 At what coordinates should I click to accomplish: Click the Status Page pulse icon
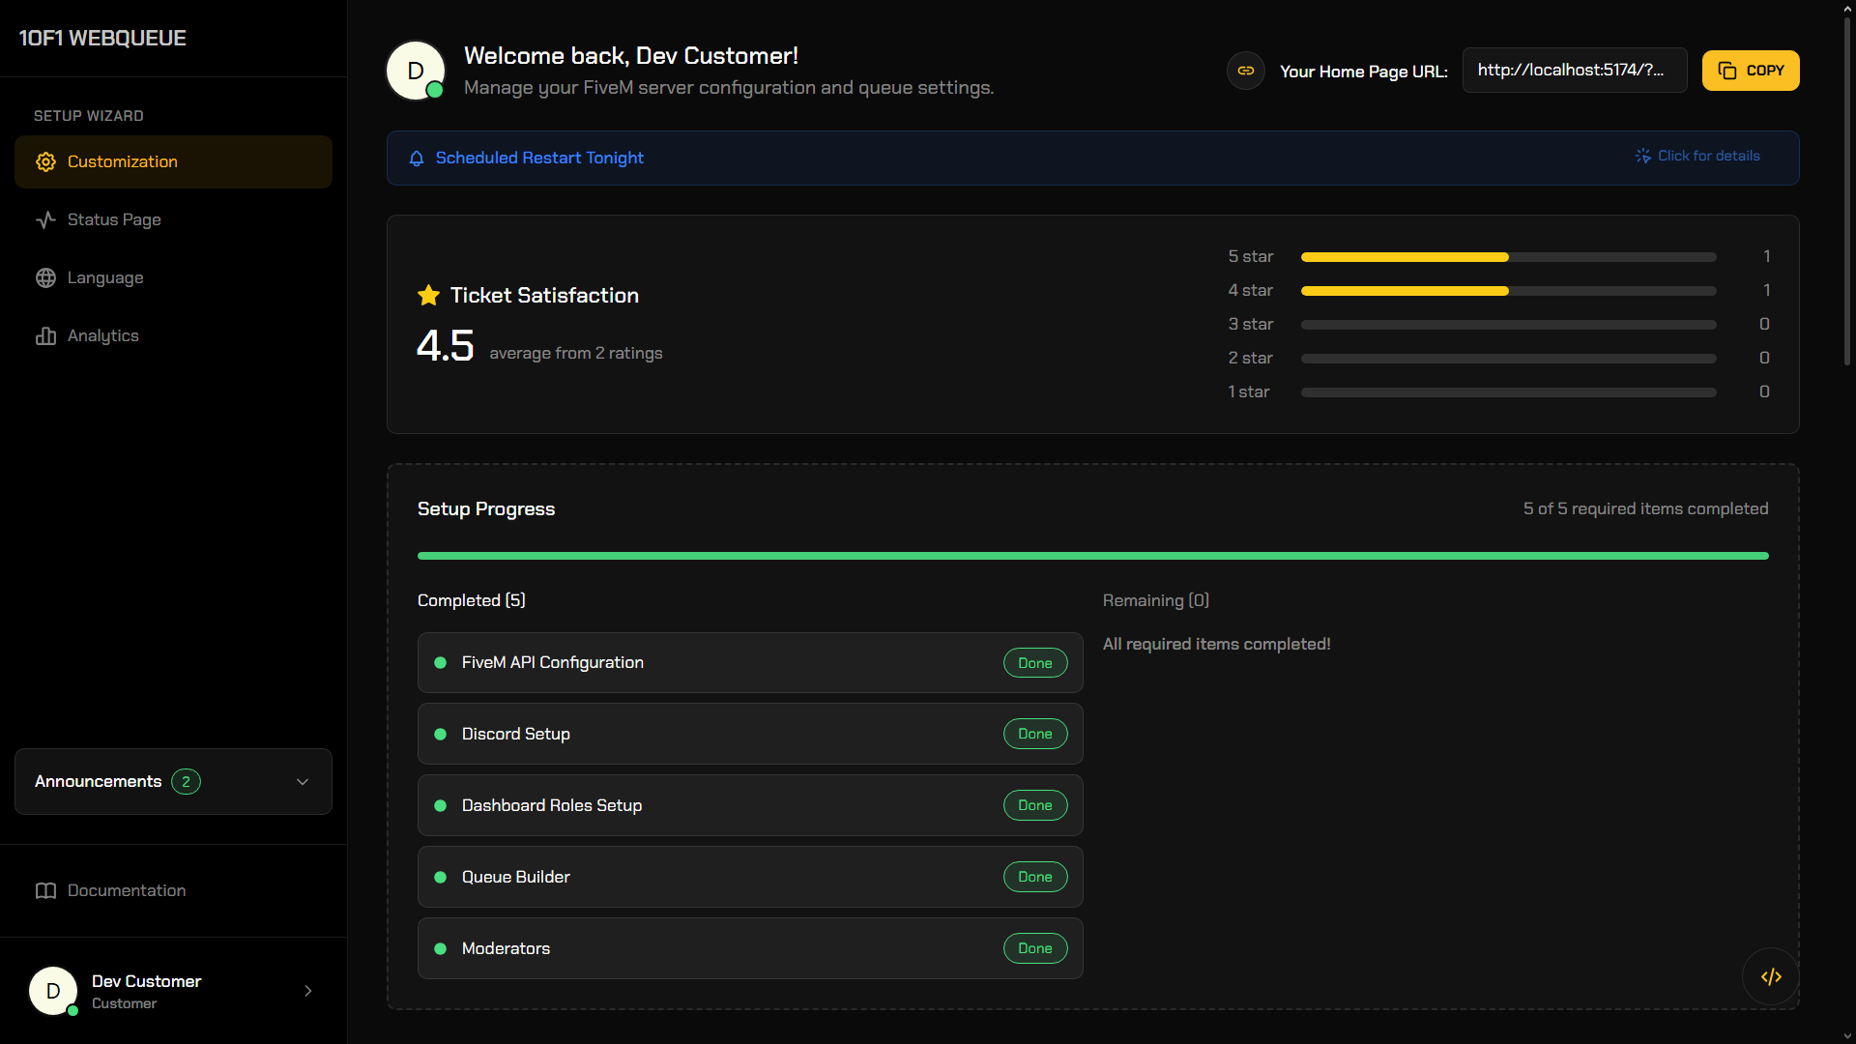tap(45, 219)
